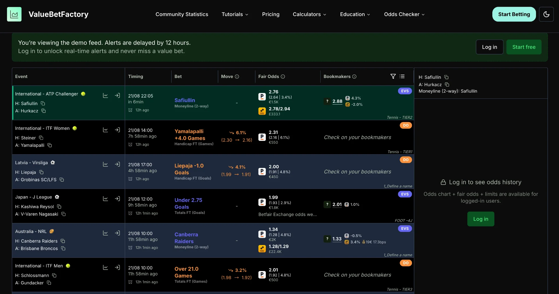Copy the H: Canberra Raiders team name
The height and width of the screenshot is (294, 559).
pos(63,241)
